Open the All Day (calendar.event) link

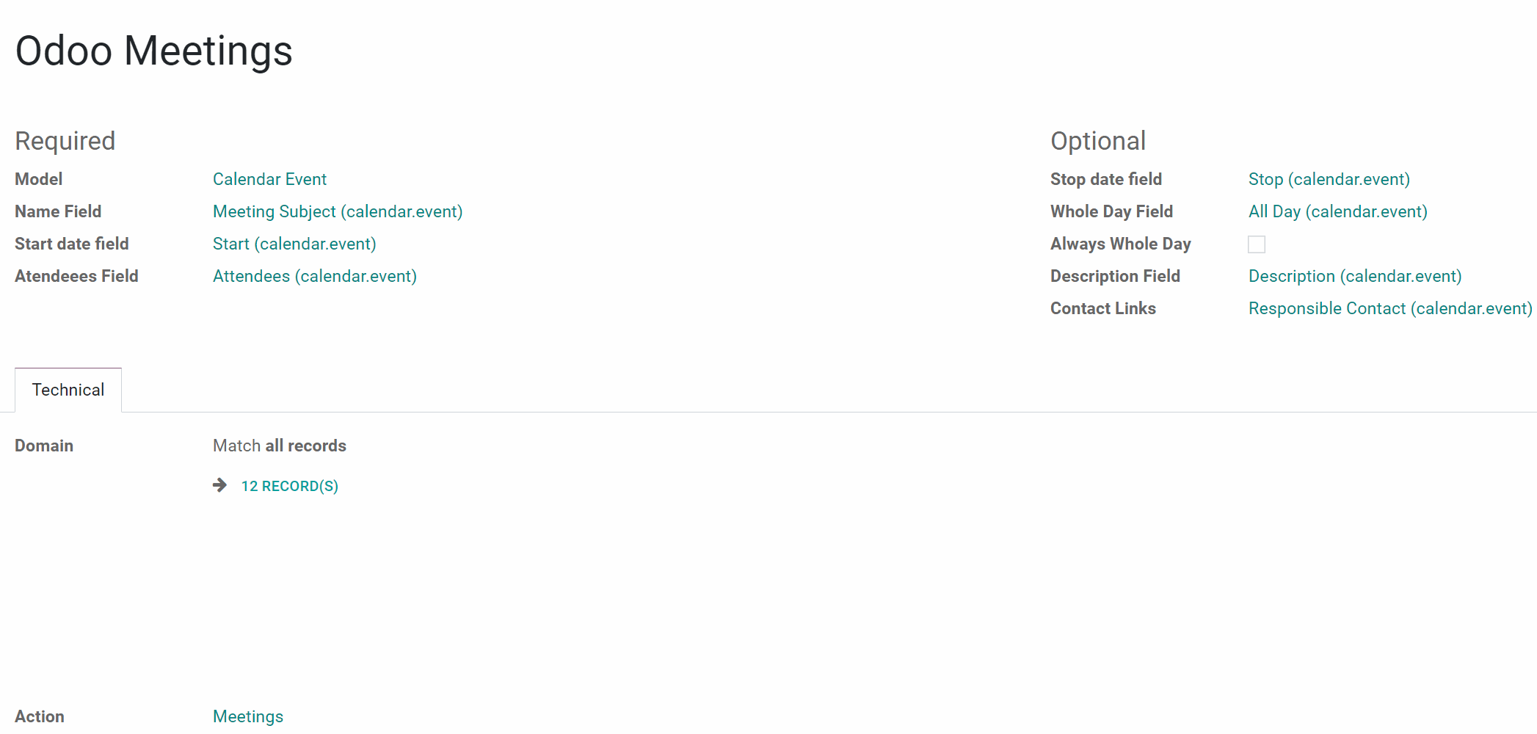coord(1338,211)
